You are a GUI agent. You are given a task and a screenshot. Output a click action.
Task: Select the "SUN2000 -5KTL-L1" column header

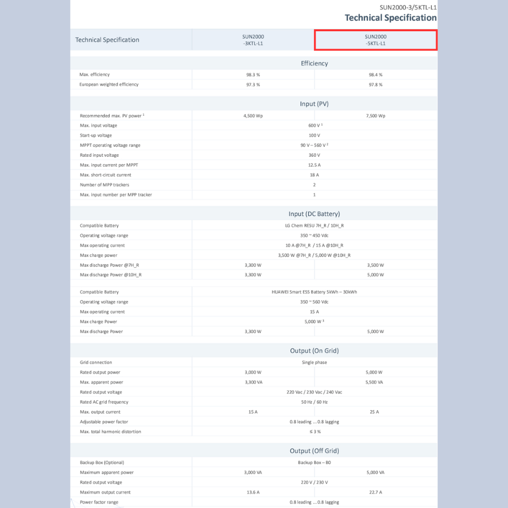376,40
